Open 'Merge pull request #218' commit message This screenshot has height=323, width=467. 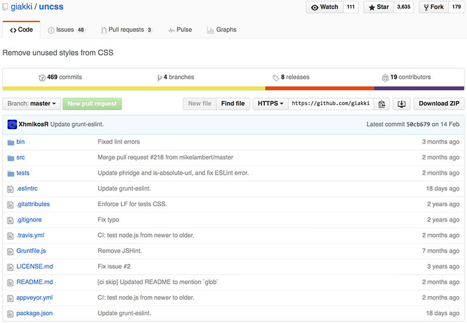tap(165, 157)
